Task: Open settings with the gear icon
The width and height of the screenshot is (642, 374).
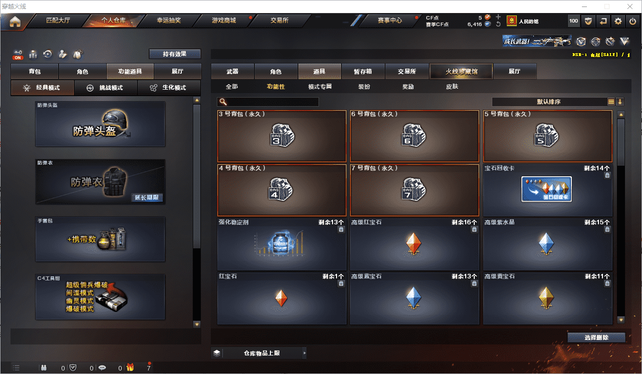Action: [618, 21]
